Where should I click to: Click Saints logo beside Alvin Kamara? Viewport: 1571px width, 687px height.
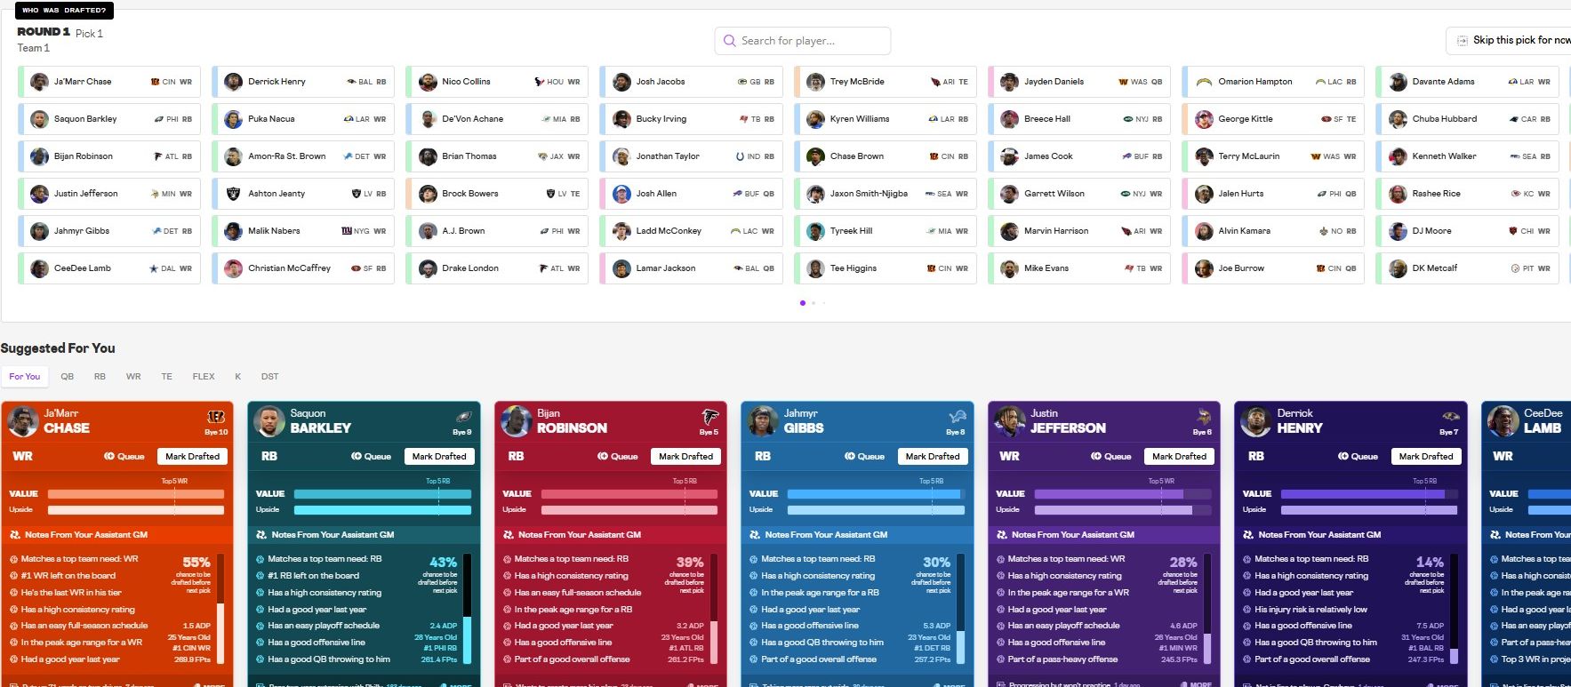1325,231
